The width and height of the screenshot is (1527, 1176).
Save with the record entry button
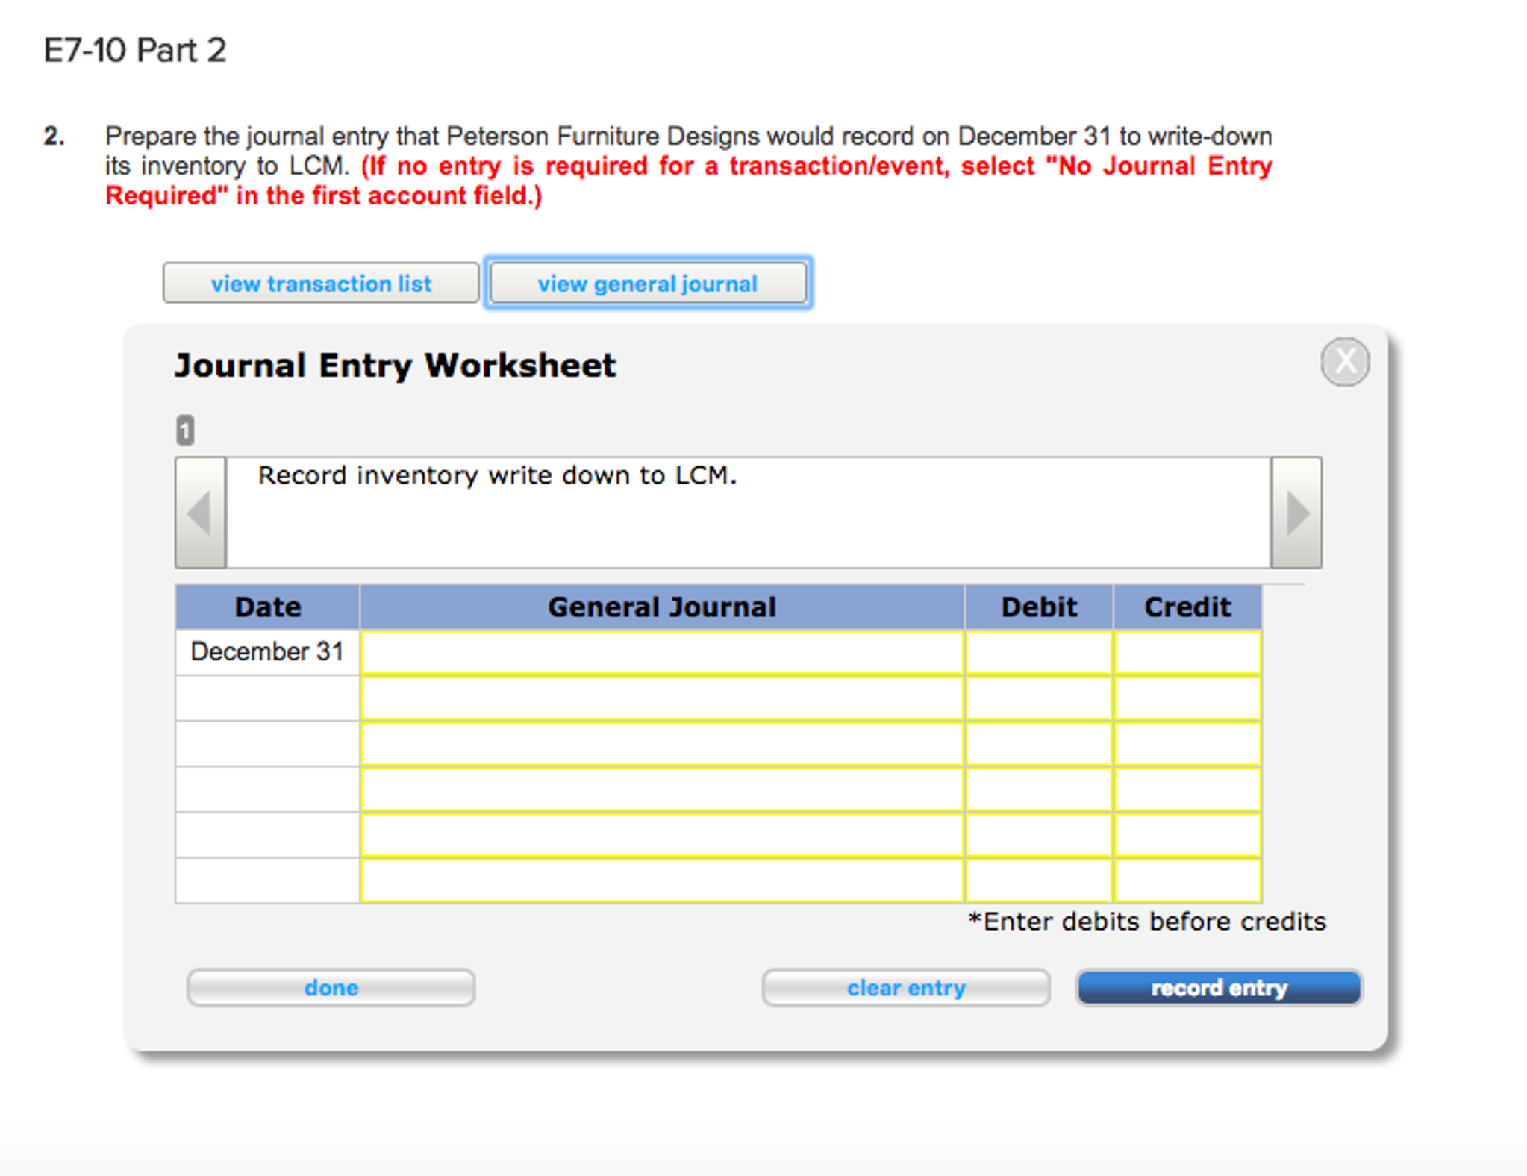[1219, 988]
